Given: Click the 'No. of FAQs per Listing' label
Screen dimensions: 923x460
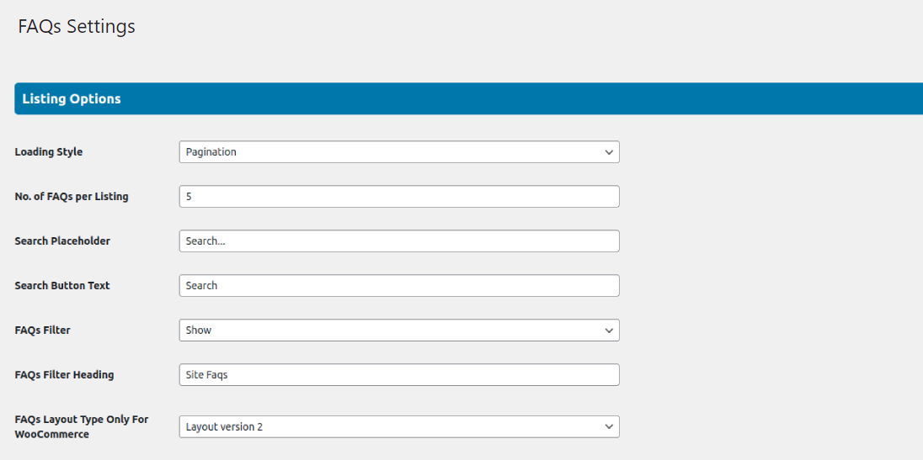Looking at the screenshot, I should pos(72,197).
